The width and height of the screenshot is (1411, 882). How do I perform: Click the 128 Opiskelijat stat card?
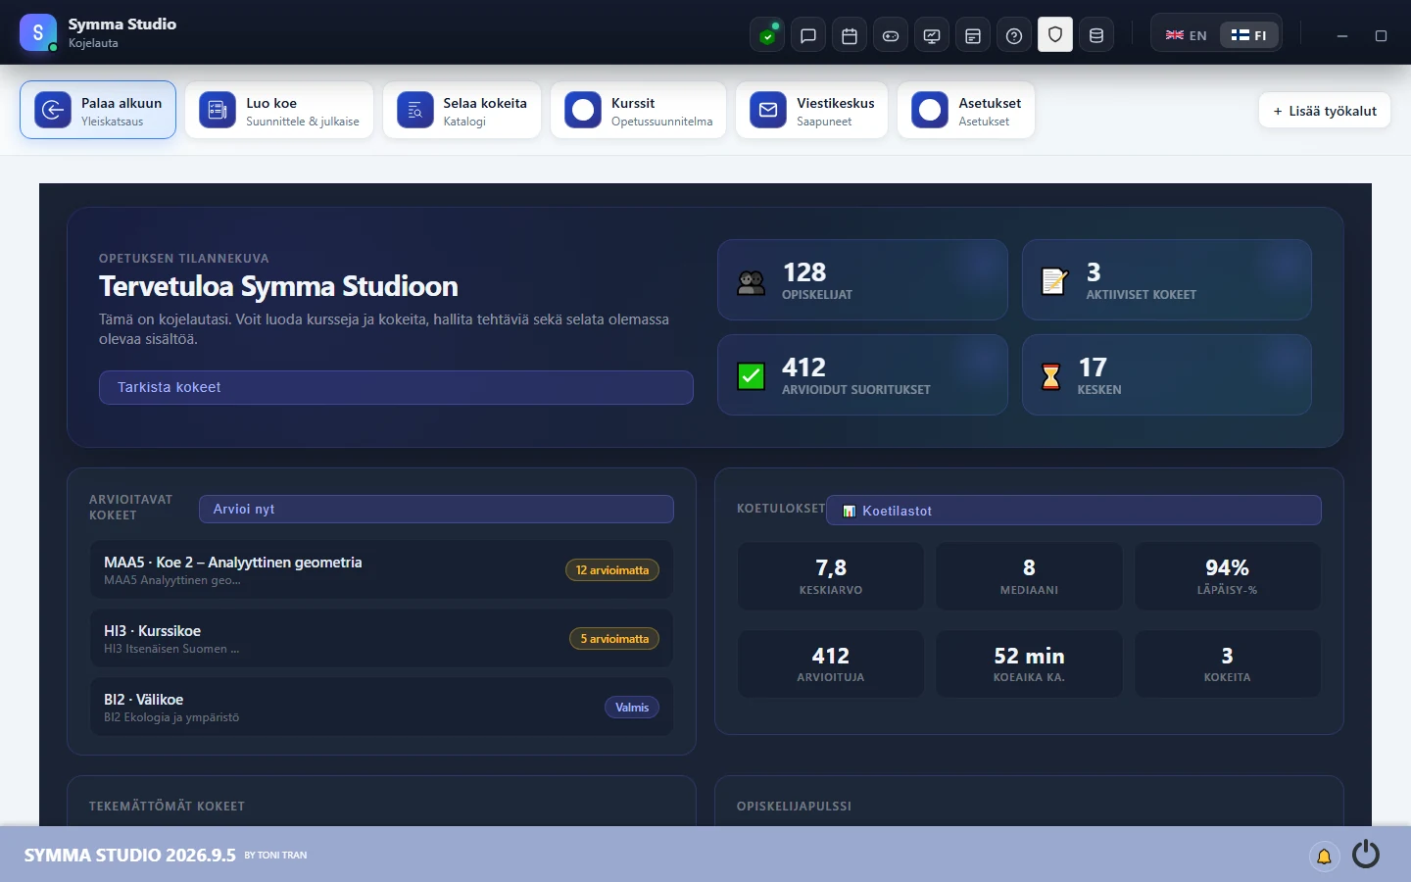862,280
